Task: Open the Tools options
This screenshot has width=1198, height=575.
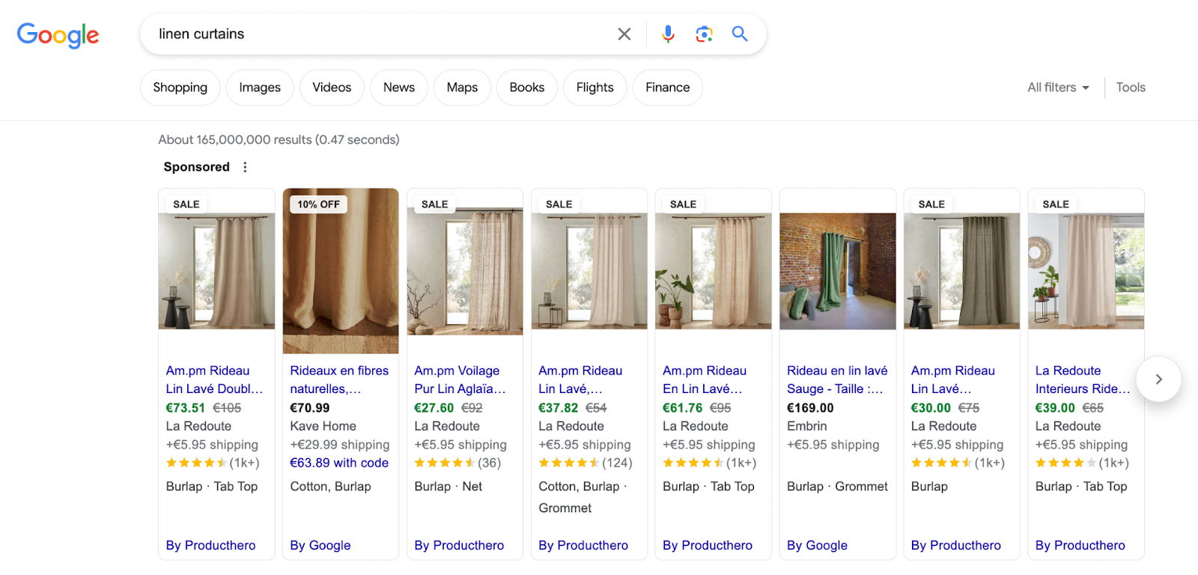Action: (1131, 88)
